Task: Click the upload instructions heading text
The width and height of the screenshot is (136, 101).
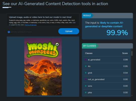Action: click(40, 17)
